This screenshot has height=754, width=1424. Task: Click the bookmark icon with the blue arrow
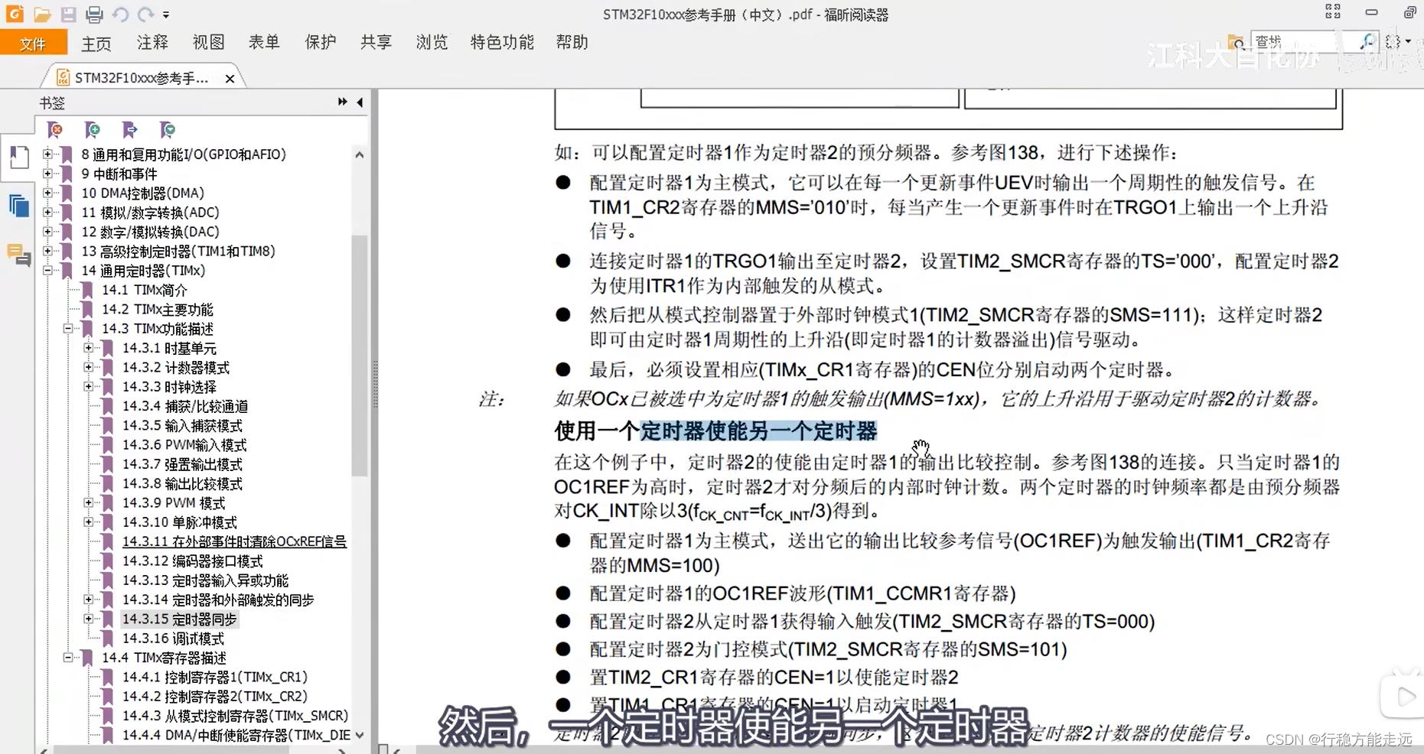[129, 130]
